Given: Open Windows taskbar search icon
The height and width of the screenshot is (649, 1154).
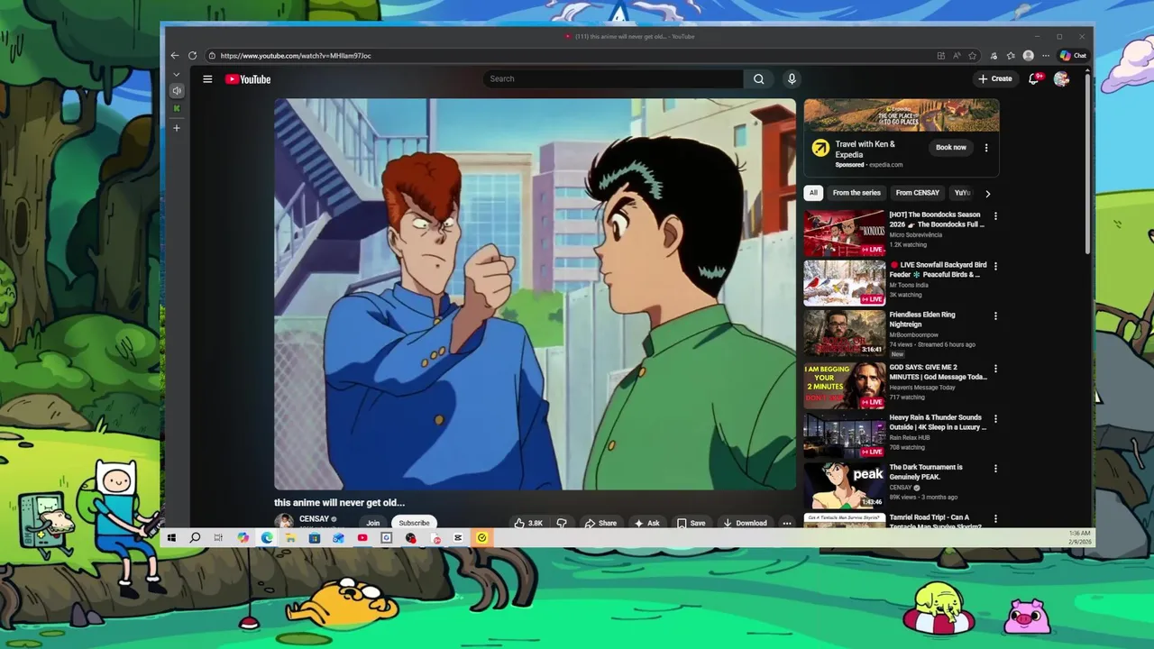Looking at the screenshot, I should 195,538.
